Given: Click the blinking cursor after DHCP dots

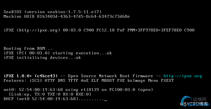Looking at the screenshot, I should (x=106, y=100).
